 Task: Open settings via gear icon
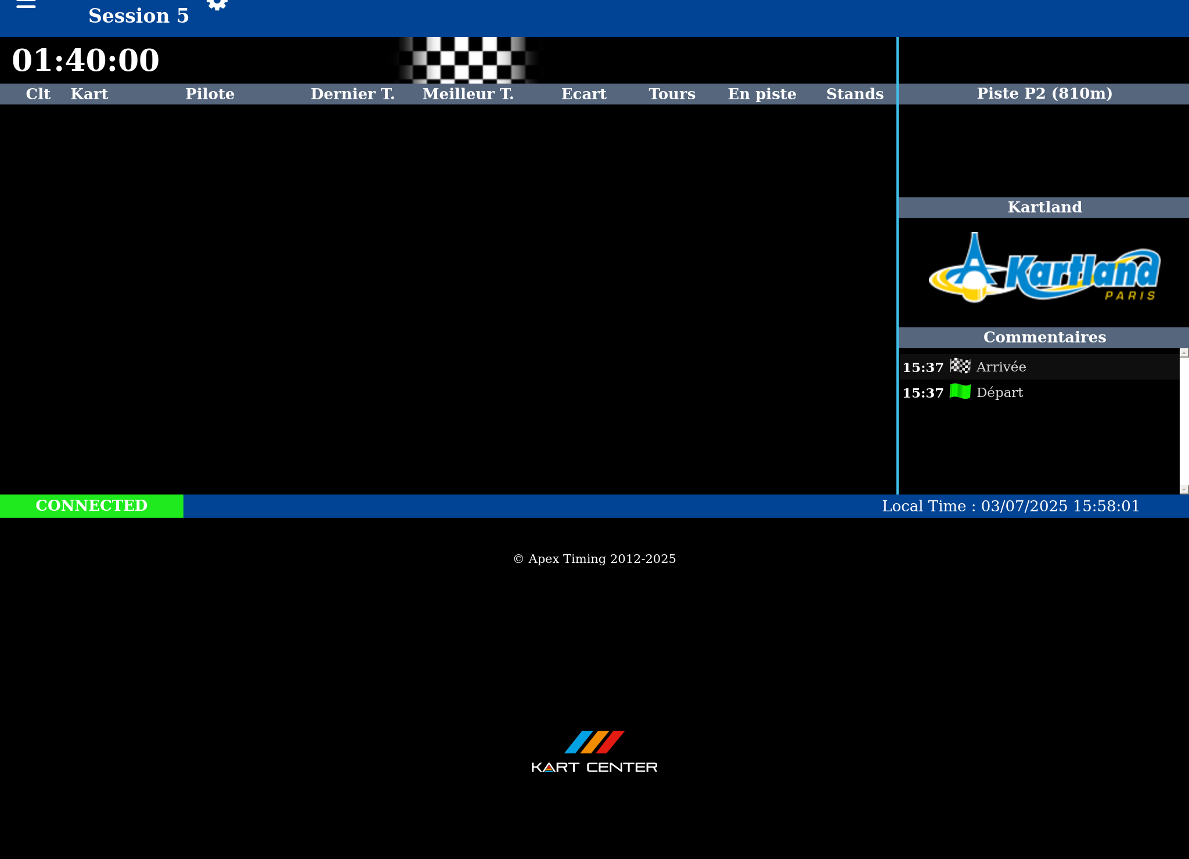pos(217,4)
